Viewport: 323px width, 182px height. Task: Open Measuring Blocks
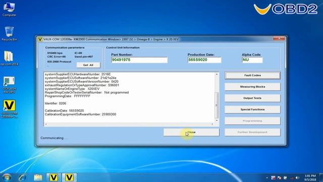252,86
